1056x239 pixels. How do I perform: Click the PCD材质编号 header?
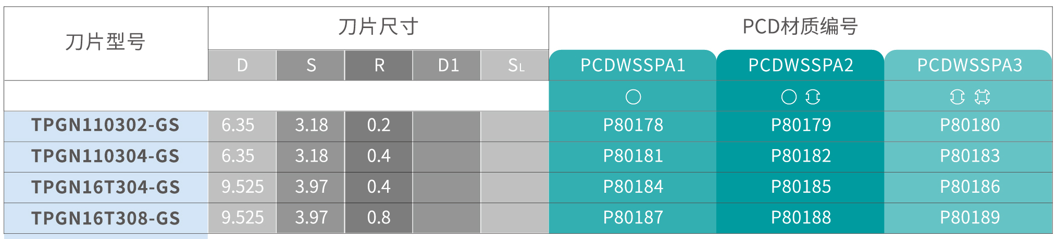tap(800, 26)
